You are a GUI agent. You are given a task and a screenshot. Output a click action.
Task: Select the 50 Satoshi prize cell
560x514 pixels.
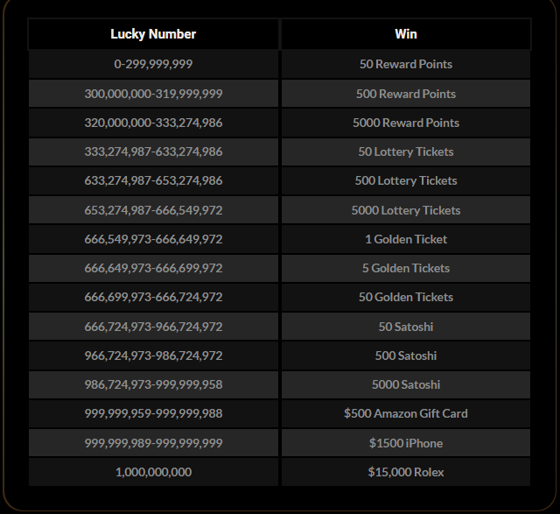406,327
